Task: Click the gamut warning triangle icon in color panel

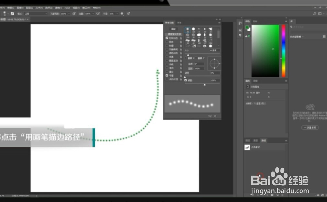Action: [x=246, y=36]
